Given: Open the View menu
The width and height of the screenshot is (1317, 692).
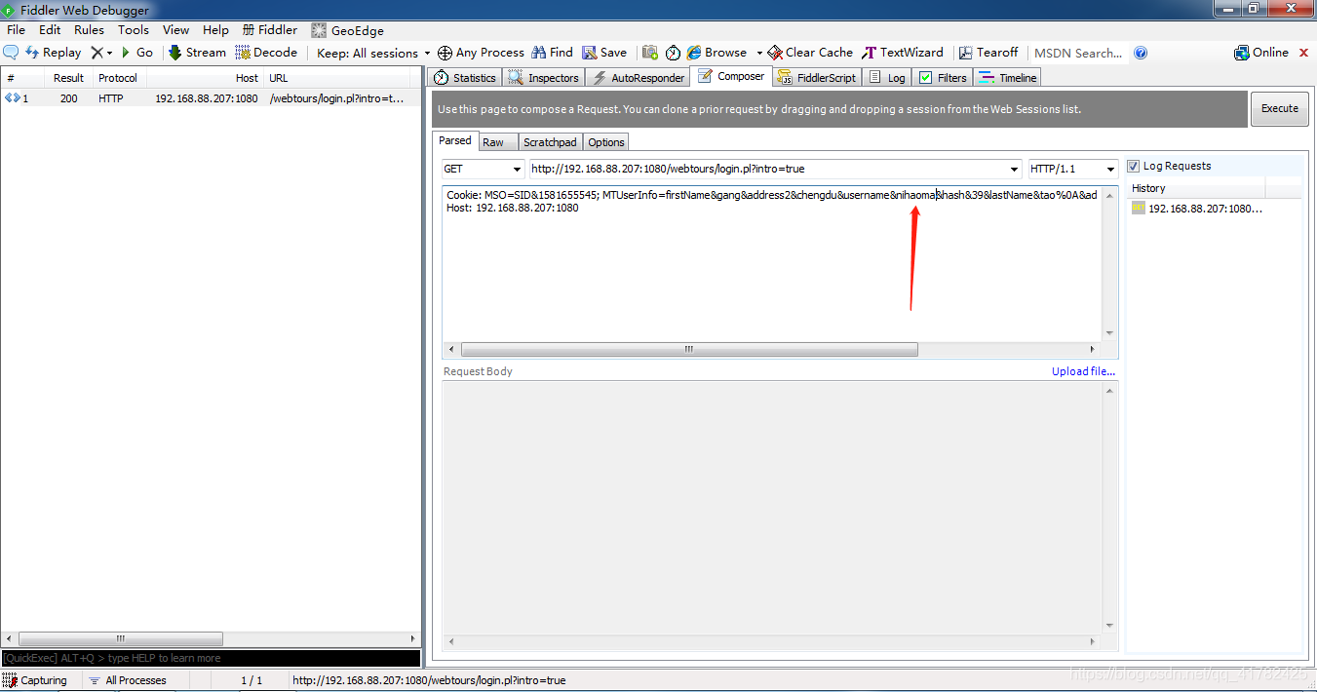Looking at the screenshot, I should (x=176, y=30).
